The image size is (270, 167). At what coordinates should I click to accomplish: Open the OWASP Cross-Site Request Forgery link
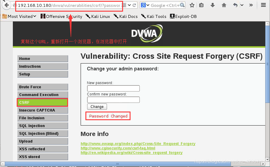138,144
